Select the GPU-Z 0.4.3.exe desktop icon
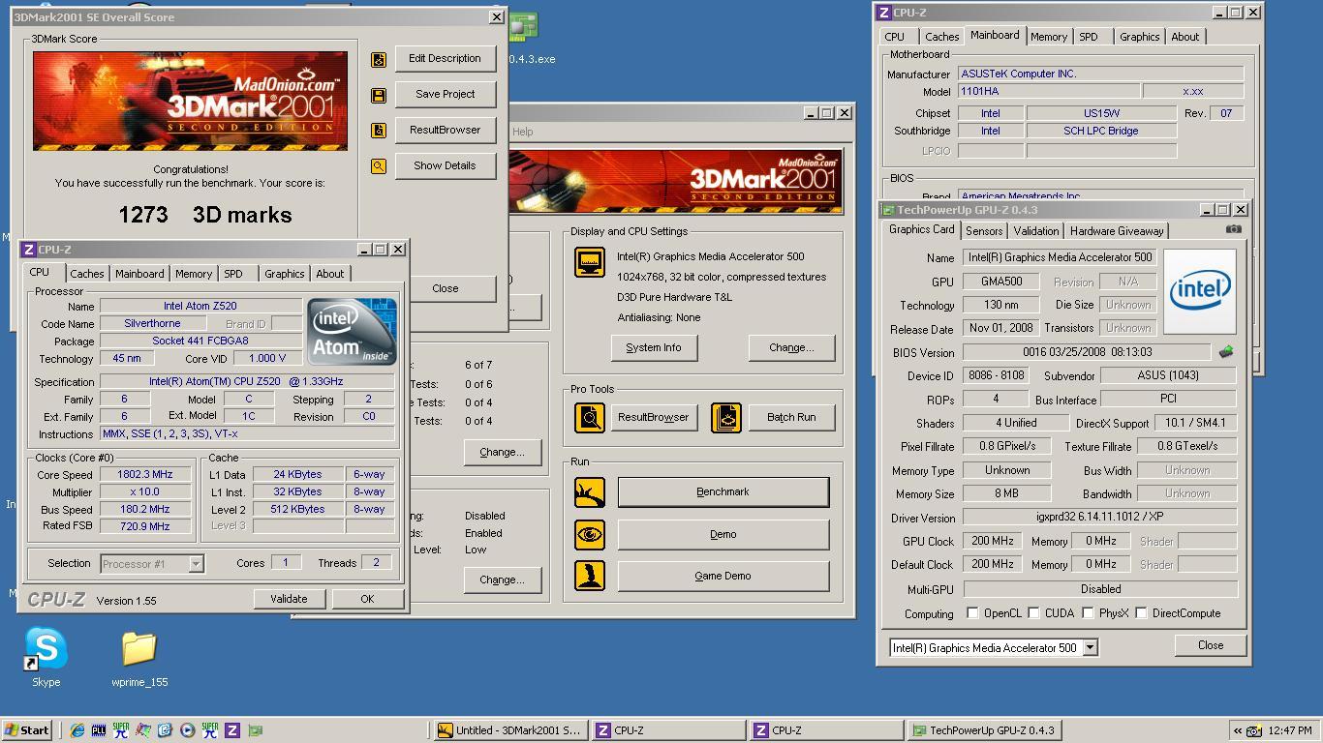Viewport: 1323px width, 743px height. (524, 39)
